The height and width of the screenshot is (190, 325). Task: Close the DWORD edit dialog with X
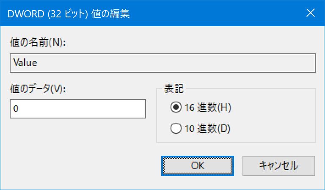311,13
